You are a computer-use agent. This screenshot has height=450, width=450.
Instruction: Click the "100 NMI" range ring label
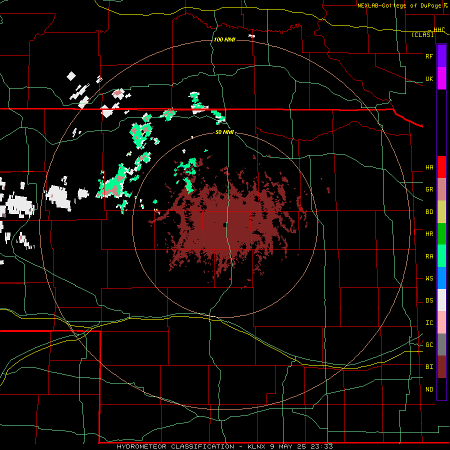pyautogui.click(x=224, y=39)
